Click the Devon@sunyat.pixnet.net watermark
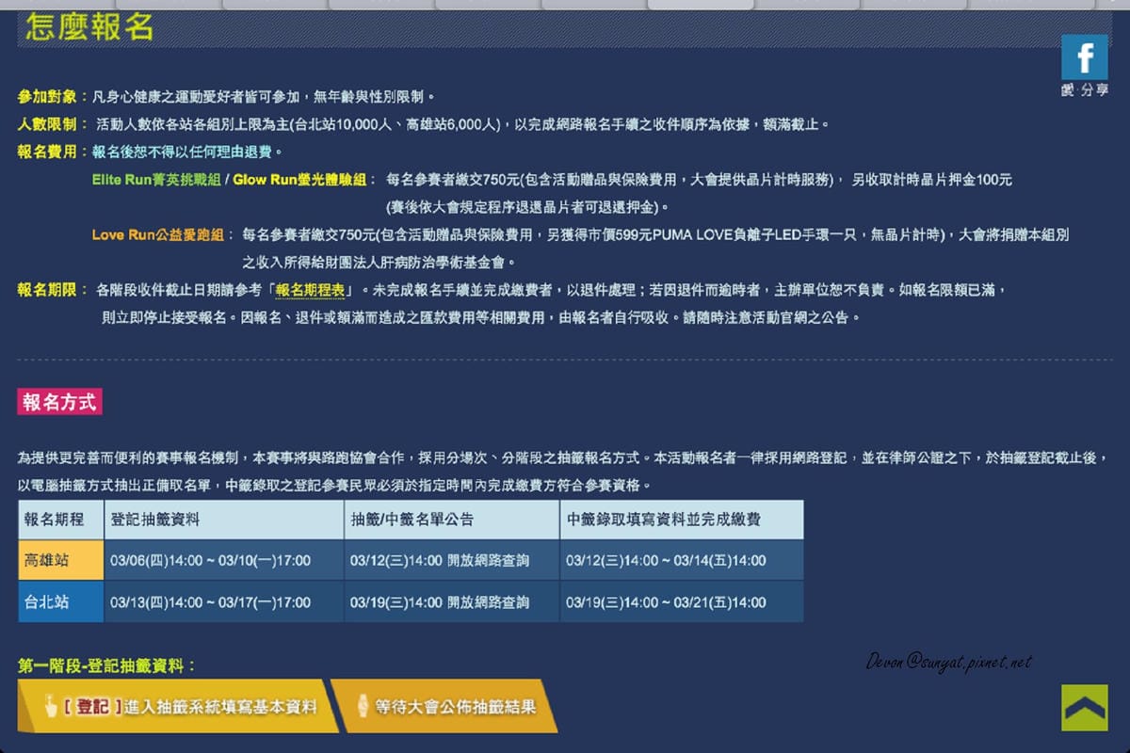The width and height of the screenshot is (1130, 753). (951, 664)
